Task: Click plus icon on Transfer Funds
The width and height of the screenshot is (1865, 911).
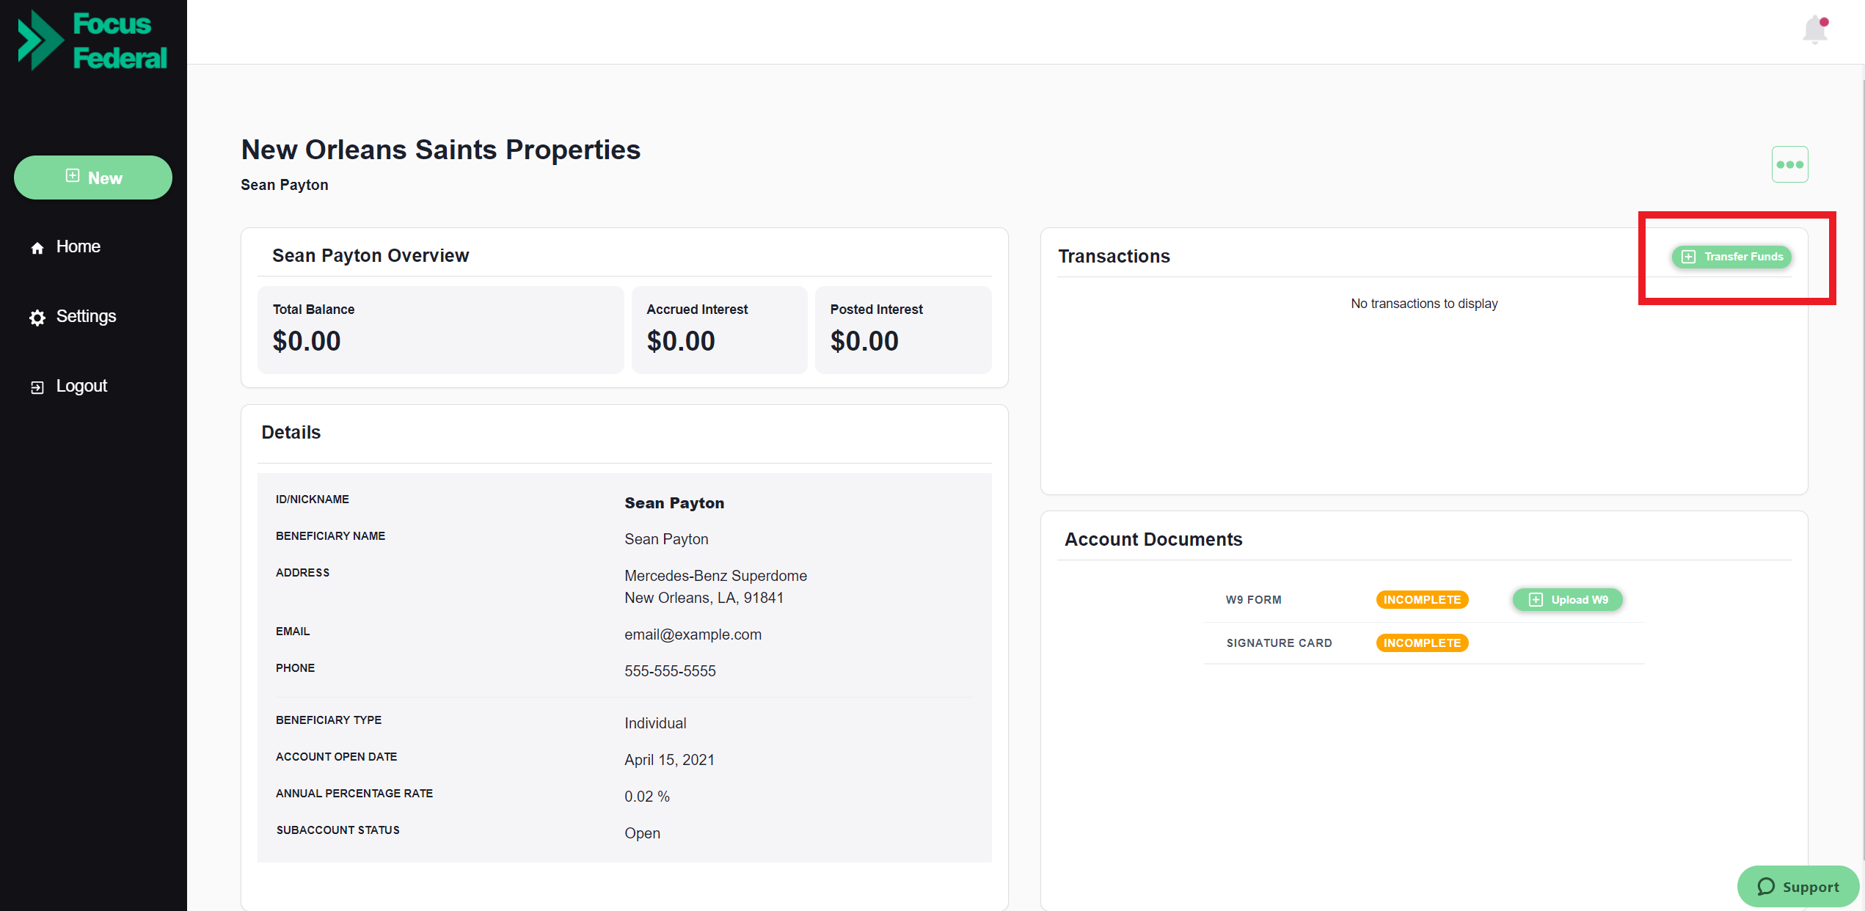Action: (x=1688, y=257)
